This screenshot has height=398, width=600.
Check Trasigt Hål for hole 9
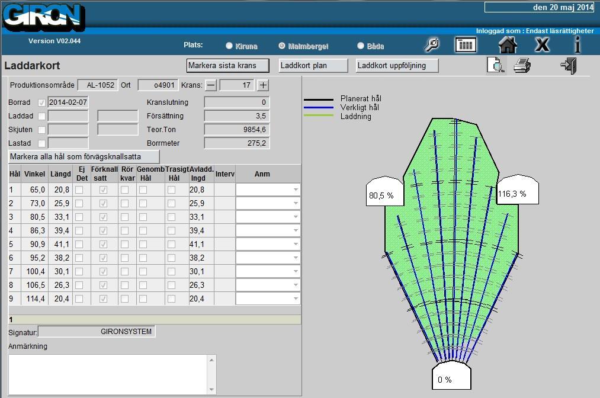[171, 298]
